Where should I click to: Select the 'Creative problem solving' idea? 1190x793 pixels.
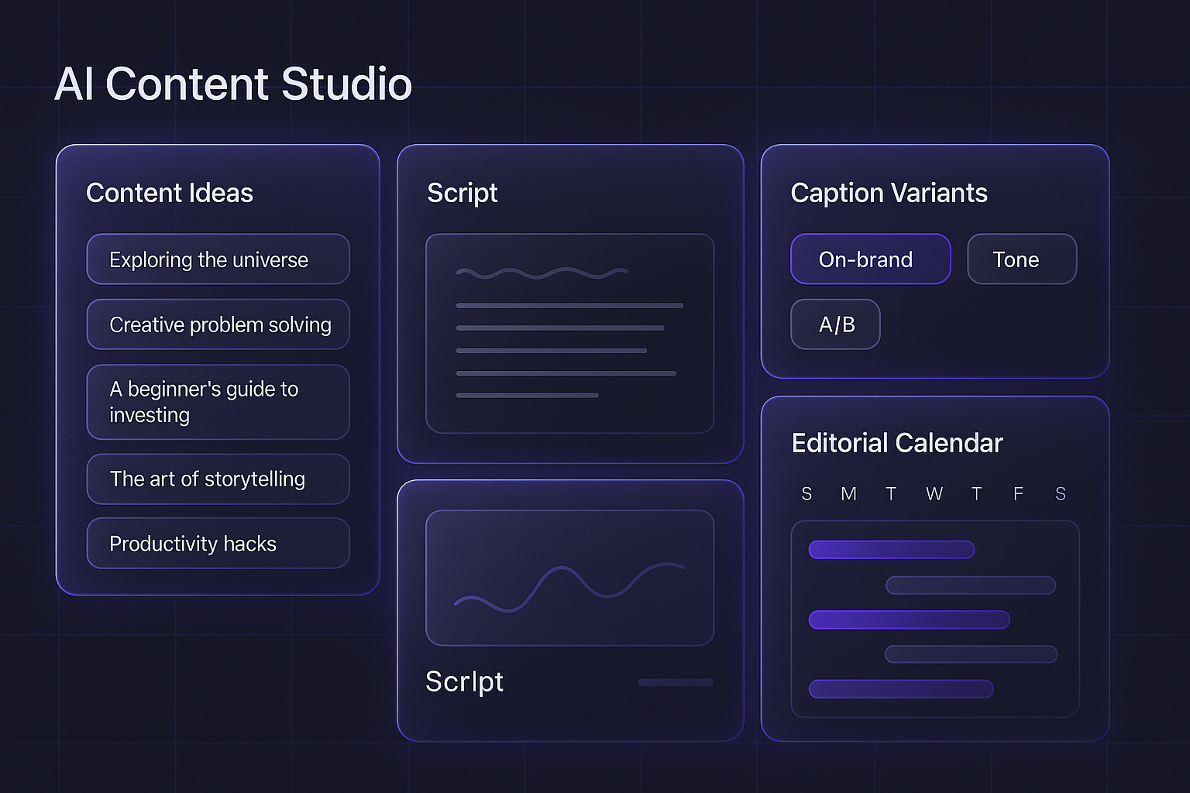click(x=217, y=324)
